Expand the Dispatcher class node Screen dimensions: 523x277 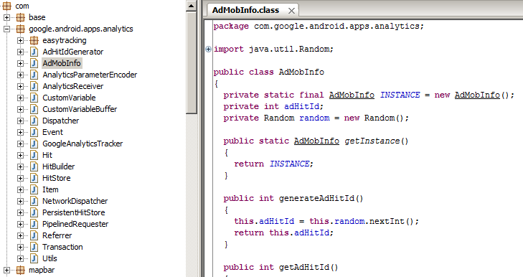click(20, 121)
